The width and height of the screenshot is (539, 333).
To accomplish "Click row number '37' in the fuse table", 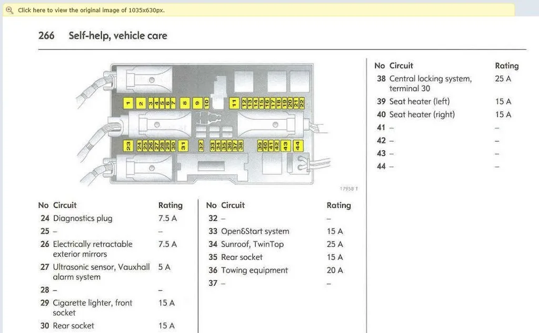I will pyautogui.click(x=213, y=283).
